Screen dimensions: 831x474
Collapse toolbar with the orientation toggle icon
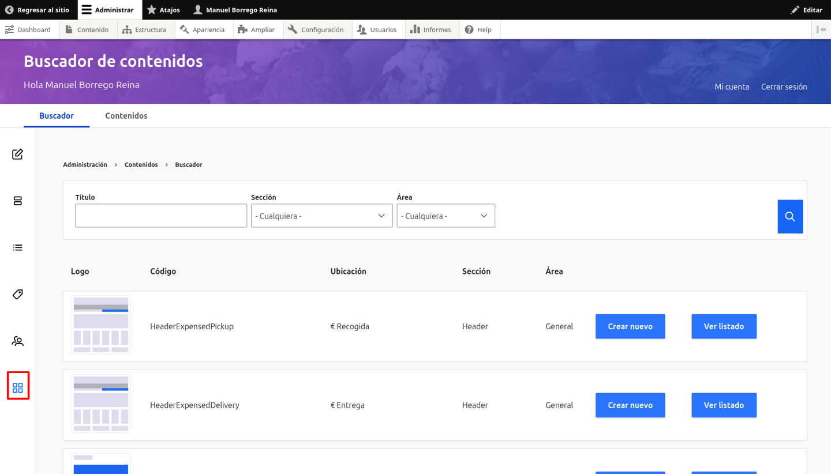821,29
